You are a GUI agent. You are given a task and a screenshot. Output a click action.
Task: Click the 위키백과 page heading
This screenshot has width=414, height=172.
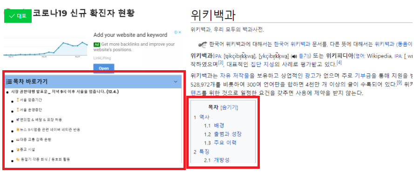(x=213, y=15)
